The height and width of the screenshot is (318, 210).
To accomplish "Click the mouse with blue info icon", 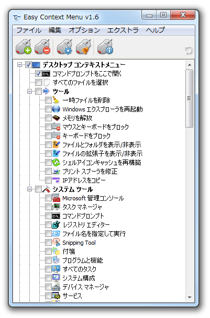I will tap(105, 47).
